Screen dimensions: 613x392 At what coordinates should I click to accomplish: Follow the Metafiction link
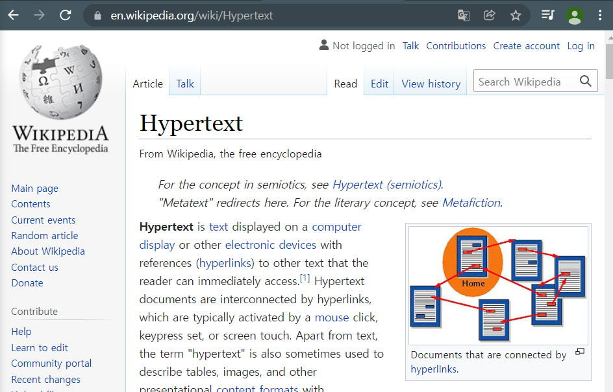pos(471,203)
